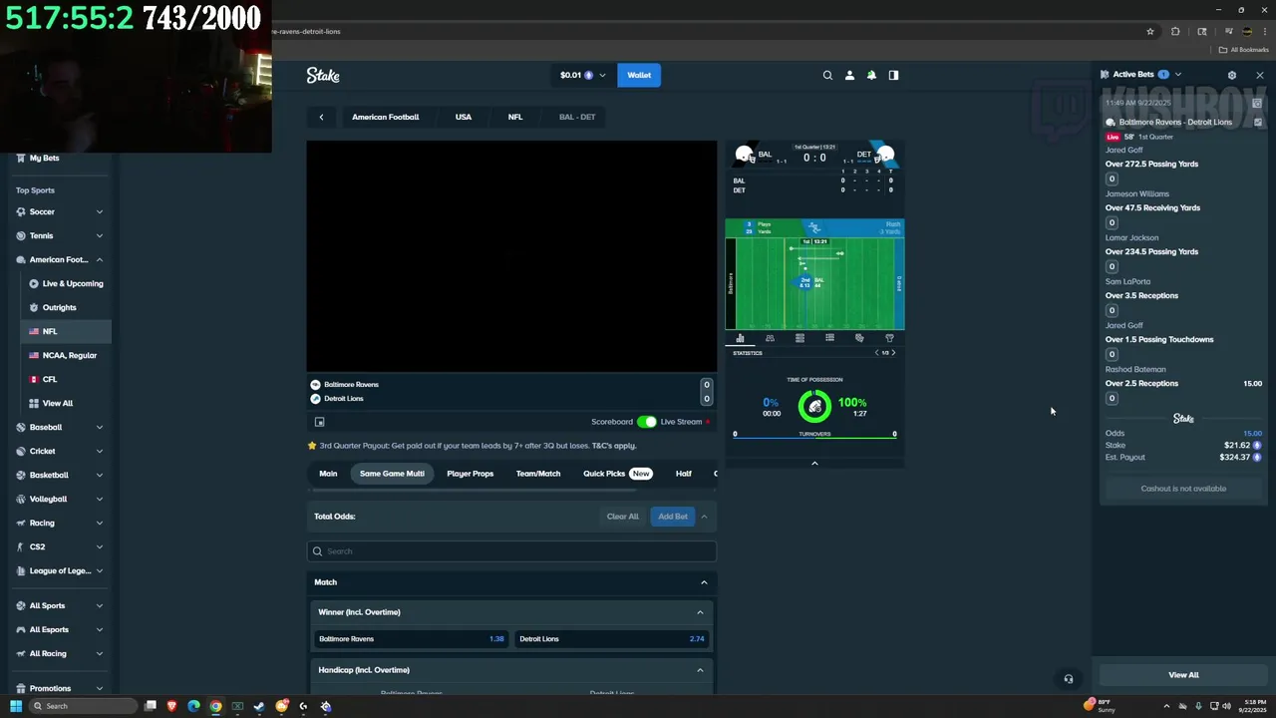Click the Windows taskbar Search box
The width and height of the screenshot is (1276, 718).
click(82, 706)
